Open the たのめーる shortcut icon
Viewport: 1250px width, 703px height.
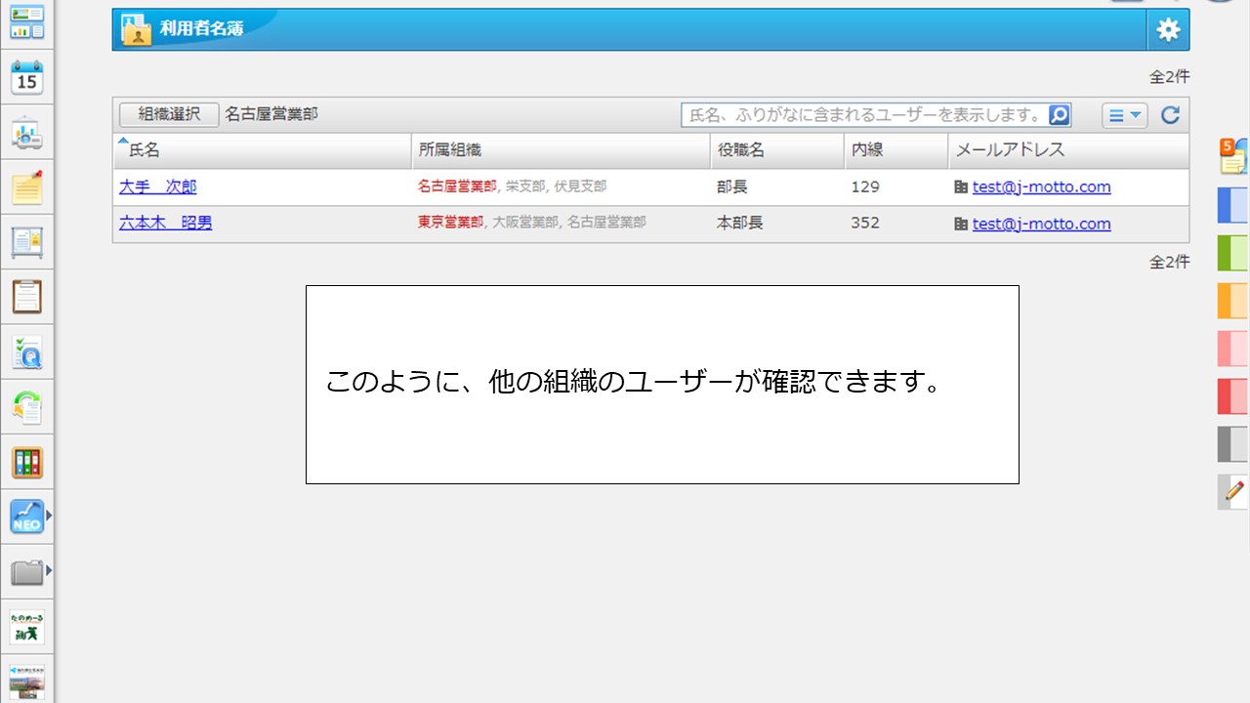[x=27, y=627]
